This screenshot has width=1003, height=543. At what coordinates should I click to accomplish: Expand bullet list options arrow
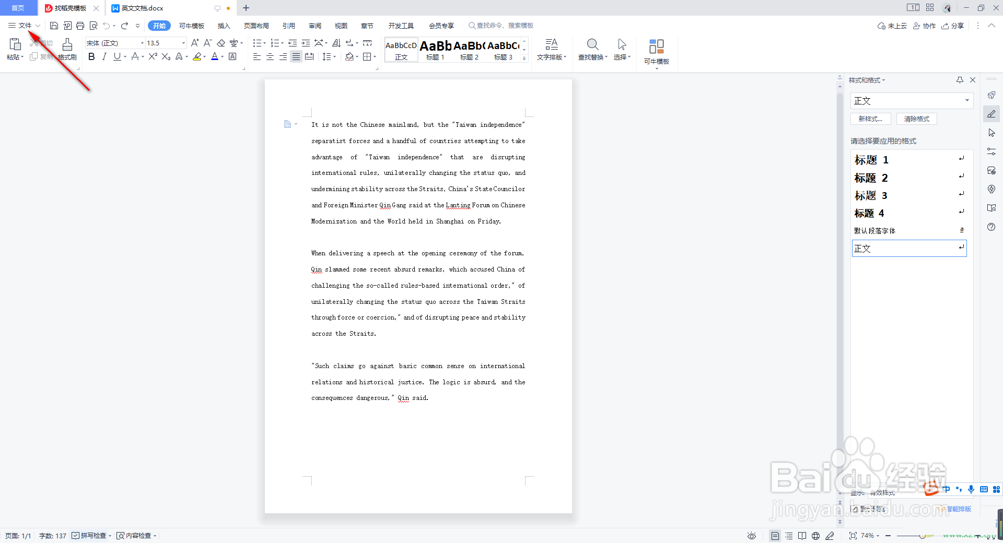click(264, 43)
